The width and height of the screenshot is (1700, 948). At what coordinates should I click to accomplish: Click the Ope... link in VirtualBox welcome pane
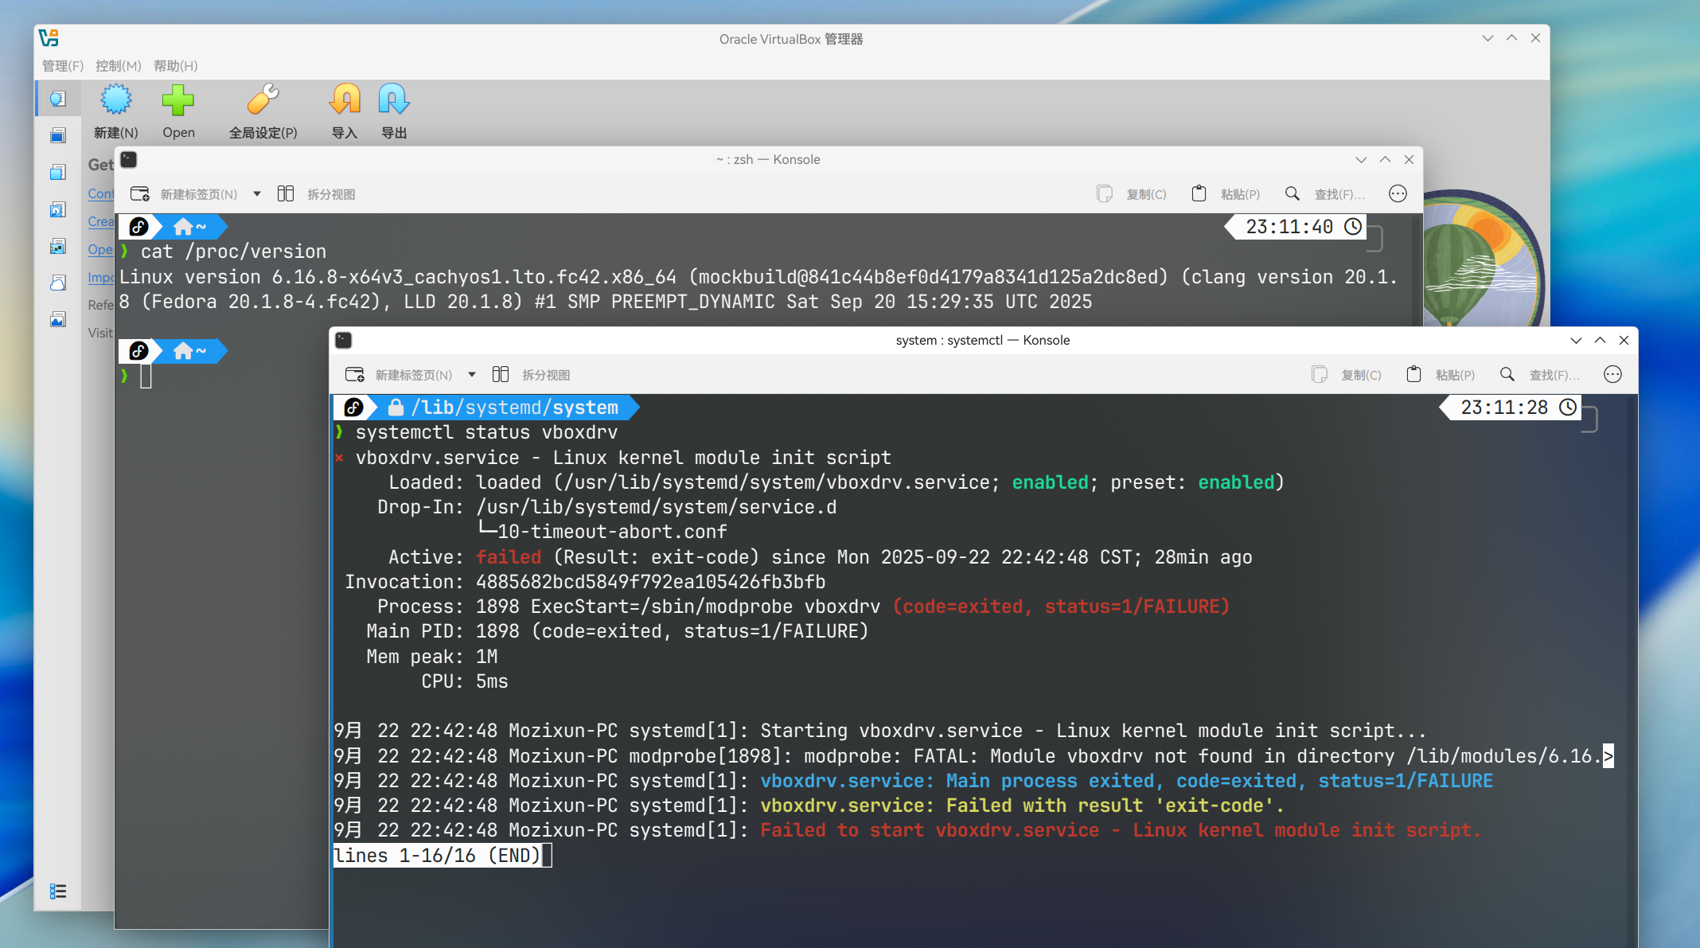tap(100, 249)
